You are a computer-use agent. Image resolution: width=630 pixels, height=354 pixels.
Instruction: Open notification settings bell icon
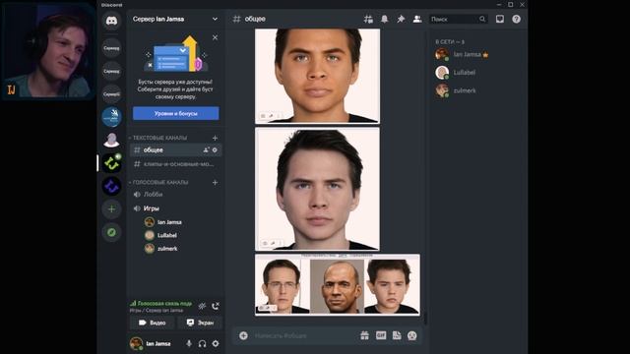[x=385, y=19]
